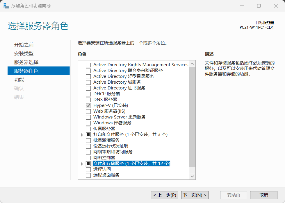The width and height of the screenshot is (285, 203).
Task: Expand the 文件和存储服务 tree node
Action: (82, 164)
